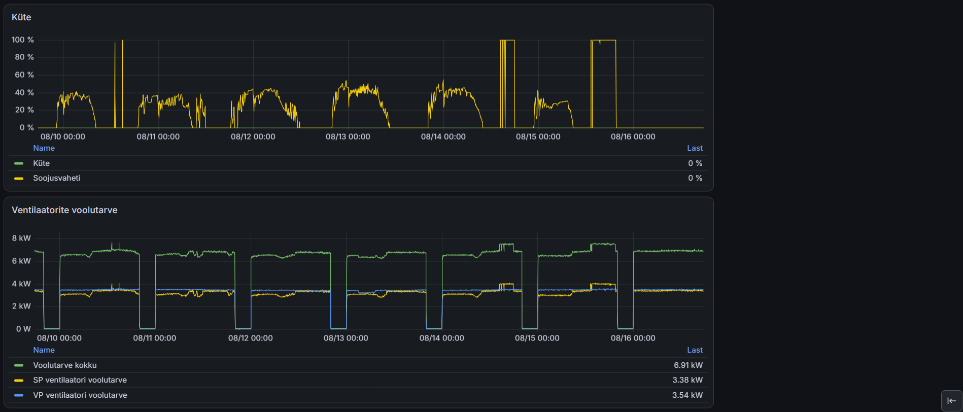Sort Ventilaatorite legend by Last column

pyautogui.click(x=695, y=350)
